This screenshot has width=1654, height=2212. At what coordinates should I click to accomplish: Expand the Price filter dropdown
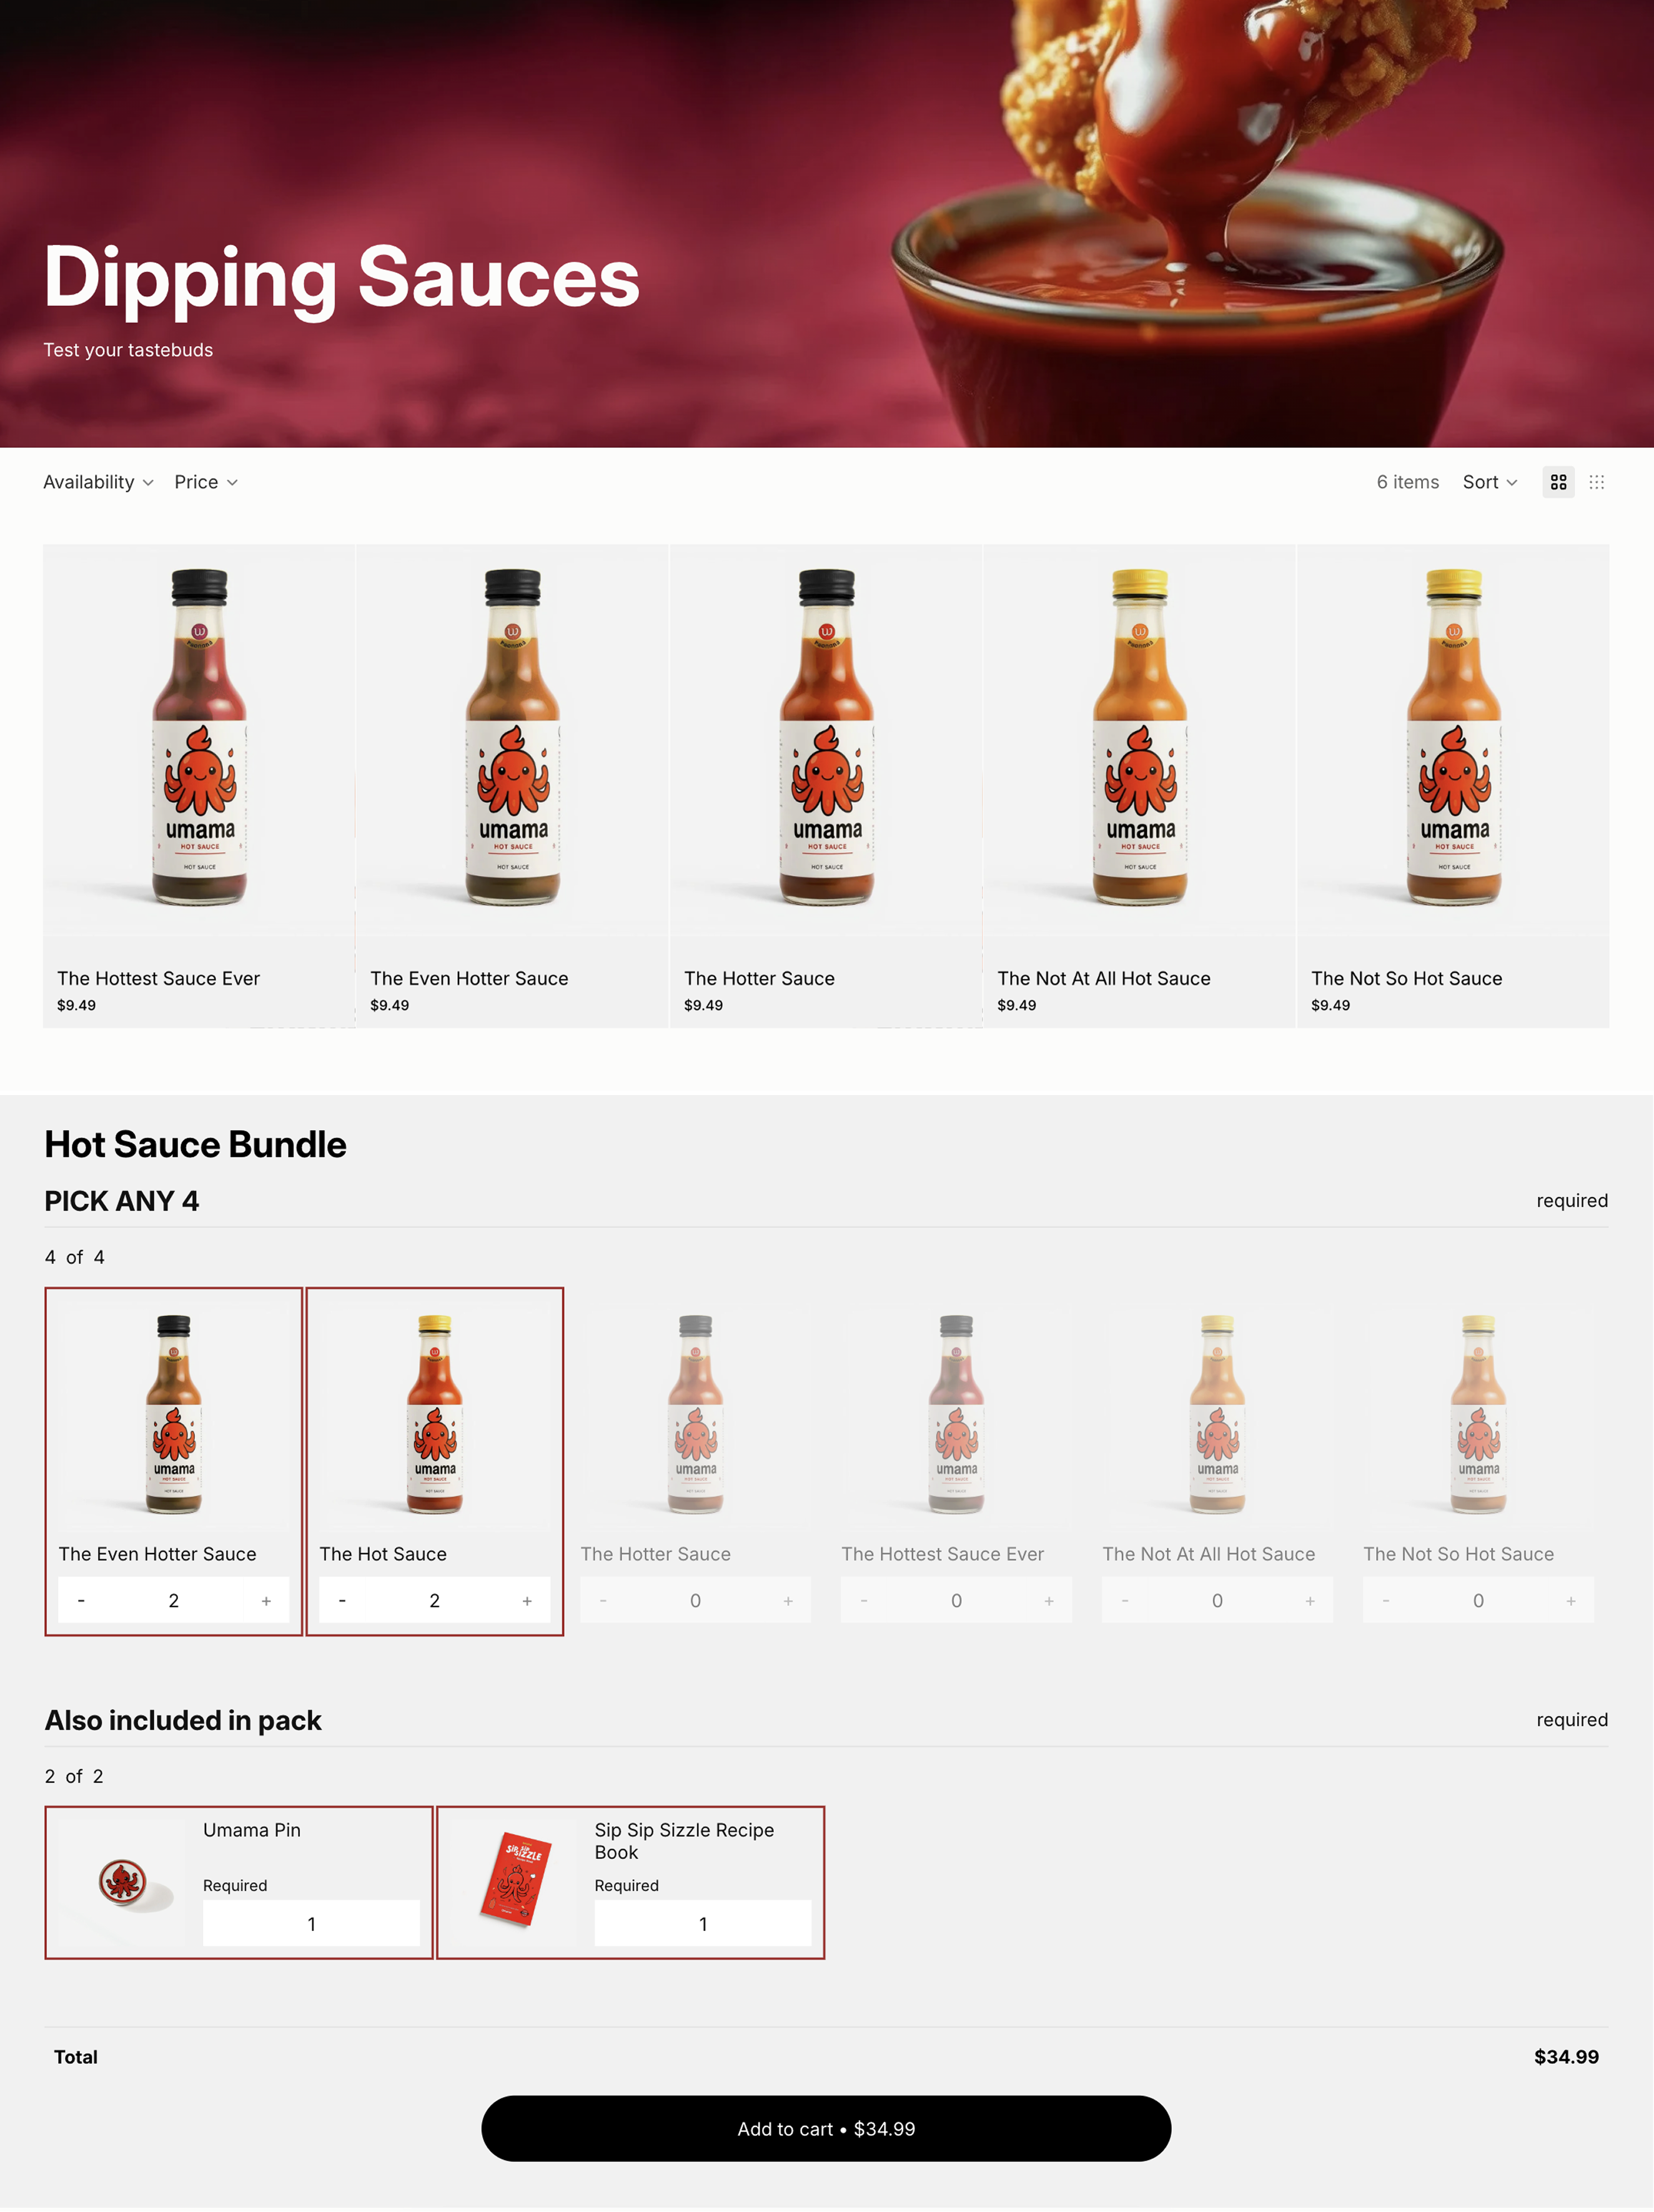[206, 482]
